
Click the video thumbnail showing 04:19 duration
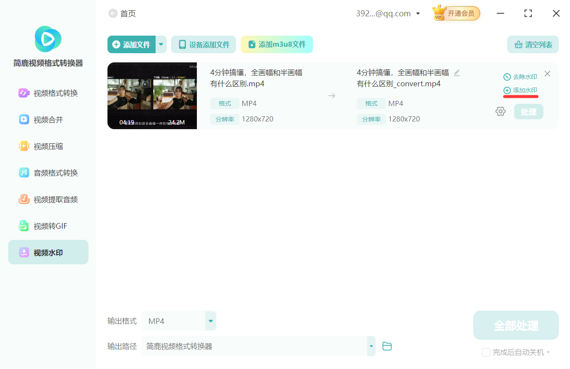[x=152, y=96]
